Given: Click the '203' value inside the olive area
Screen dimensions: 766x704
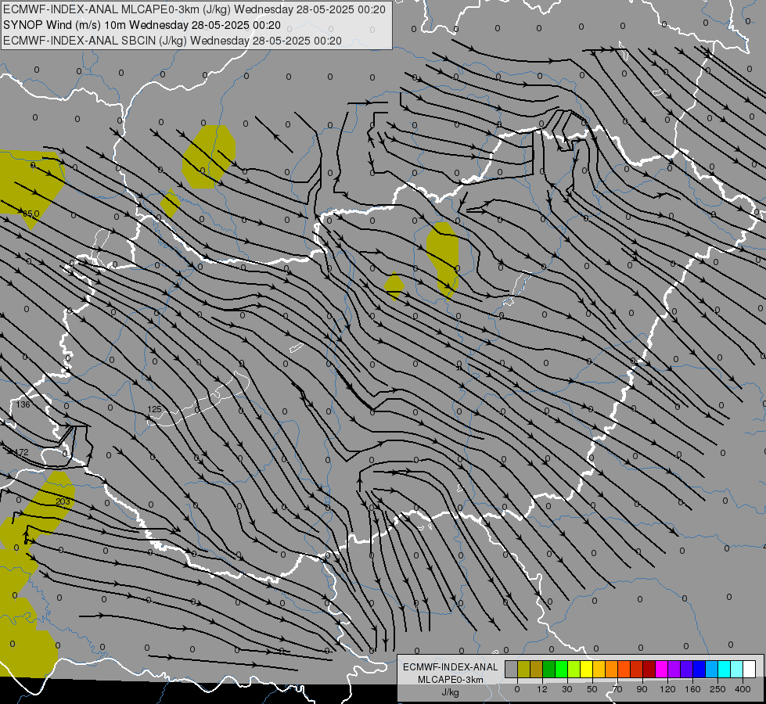Looking at the screenshot, I should 63,501.
